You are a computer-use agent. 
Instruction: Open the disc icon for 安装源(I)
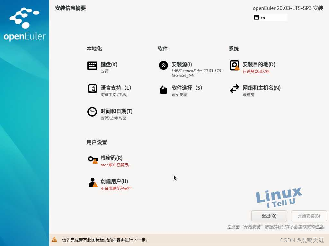(164, 65)
